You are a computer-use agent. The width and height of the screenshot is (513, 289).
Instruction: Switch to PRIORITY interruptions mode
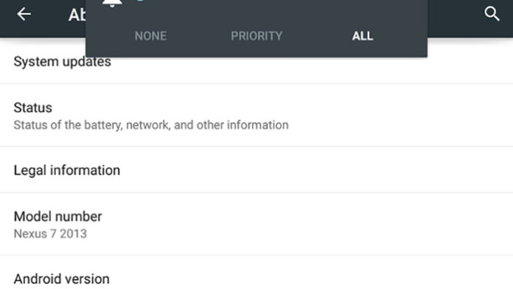[x=256, y=36]
